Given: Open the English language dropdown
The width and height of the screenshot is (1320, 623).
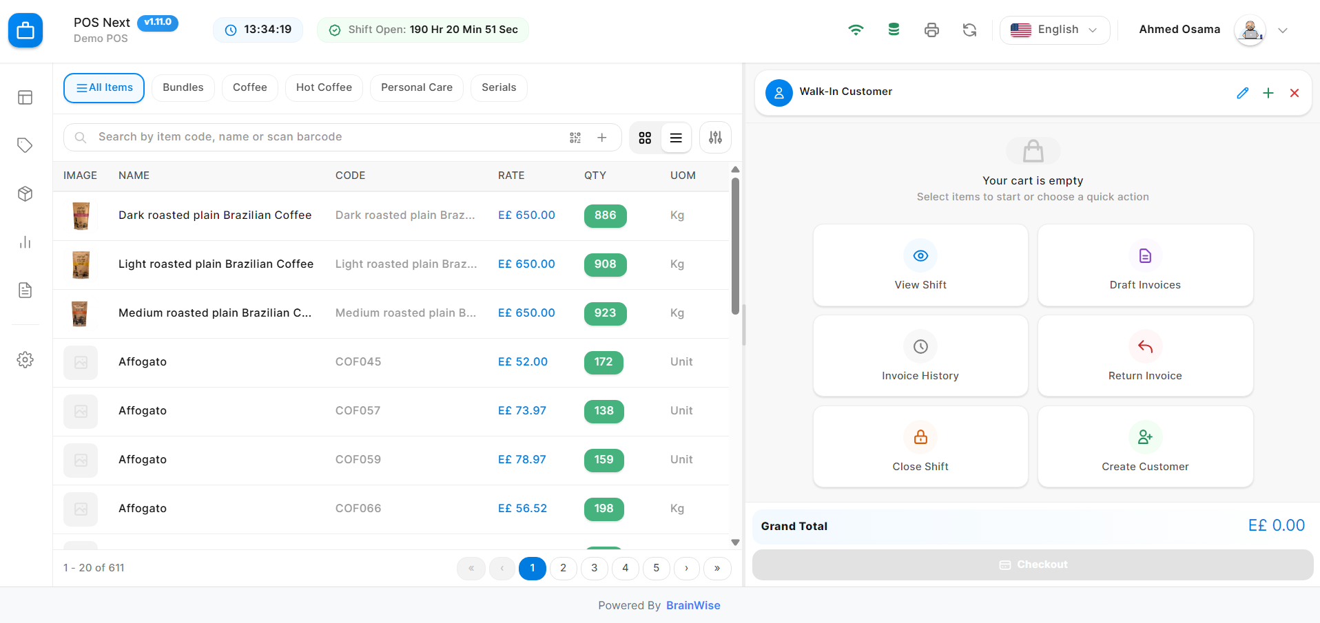Looking at the screenshot, I should pyautogui.click(x=1054, y=30).
